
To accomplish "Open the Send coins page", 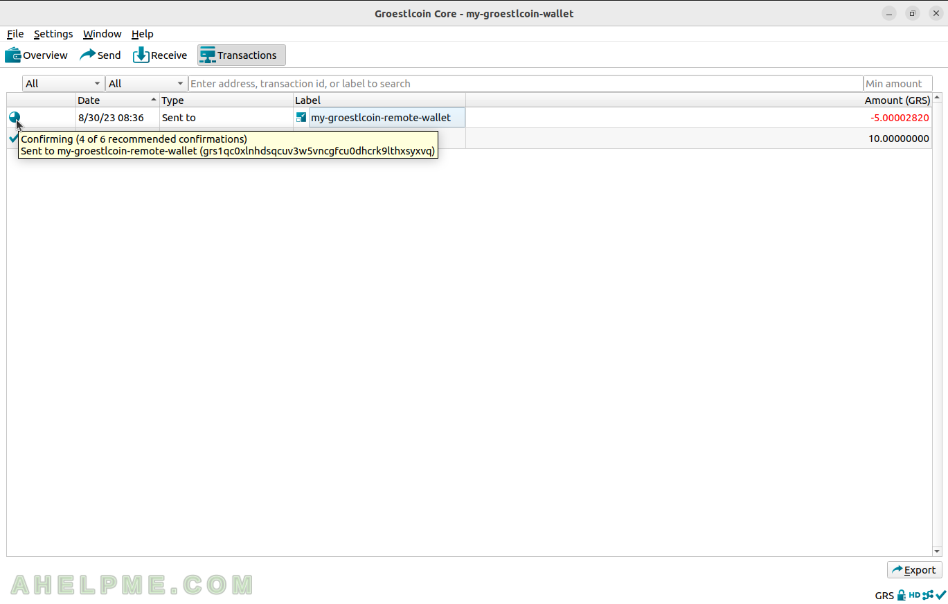I will pos(100,55).
